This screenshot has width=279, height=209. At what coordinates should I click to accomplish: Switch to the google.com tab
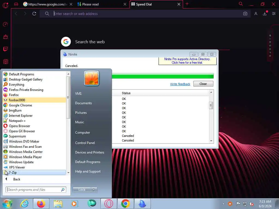[48, 4]
